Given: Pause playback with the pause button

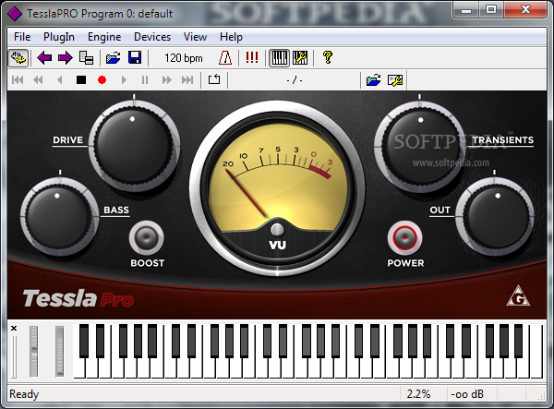Looking at the screenshot, I should point(145,80).
